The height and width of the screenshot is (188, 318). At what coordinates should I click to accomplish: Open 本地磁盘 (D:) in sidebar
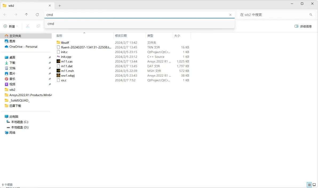pos(19,127)
